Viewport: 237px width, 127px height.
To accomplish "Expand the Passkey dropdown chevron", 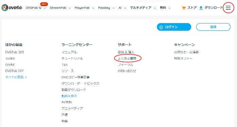I will click(x=113, y=8).
